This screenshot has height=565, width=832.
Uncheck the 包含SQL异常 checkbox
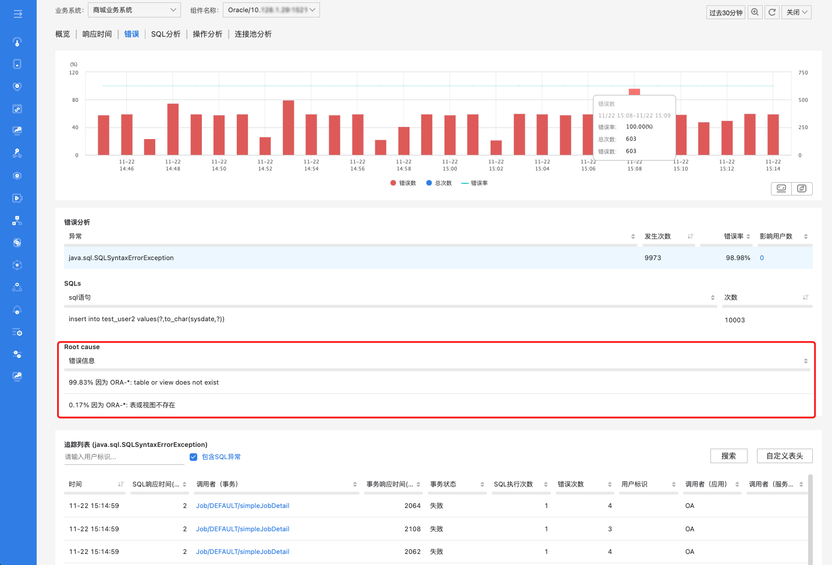pos(194,457)
